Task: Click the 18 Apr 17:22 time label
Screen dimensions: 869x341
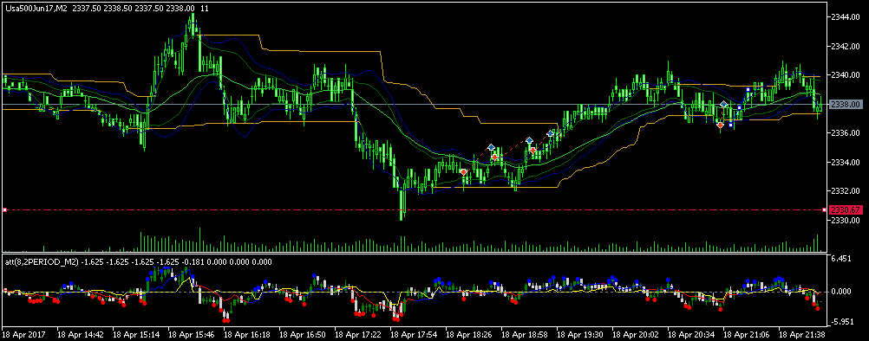Action: pyautogui.click(x=358, y=335)
